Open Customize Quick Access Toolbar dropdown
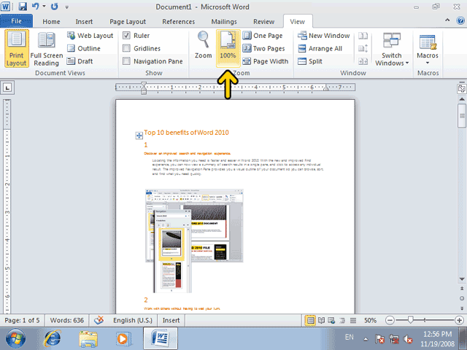 tap(66, 7)
